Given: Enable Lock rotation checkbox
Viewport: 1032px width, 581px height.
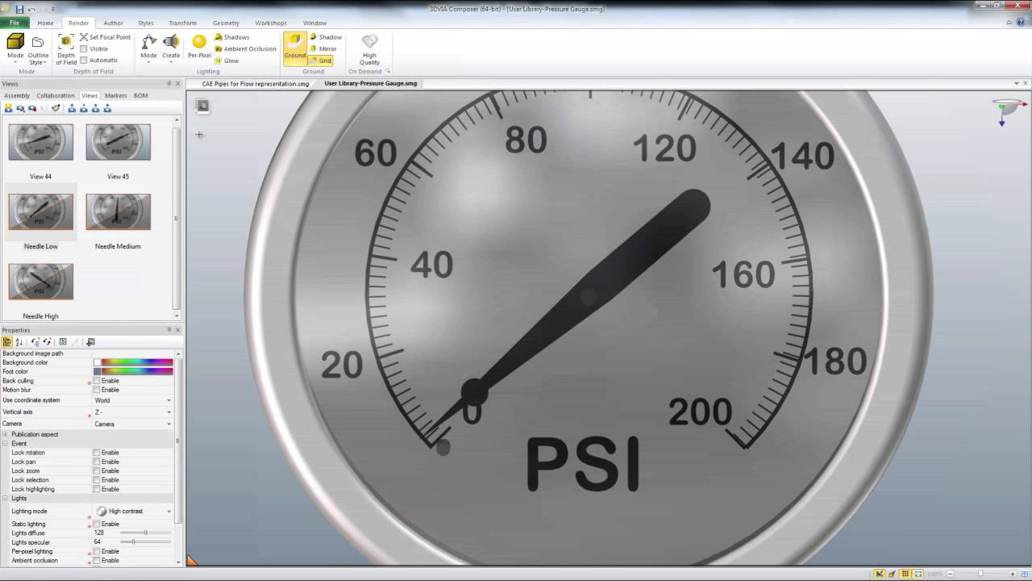Looking at the screenshot, I should (x=97, y=453).
